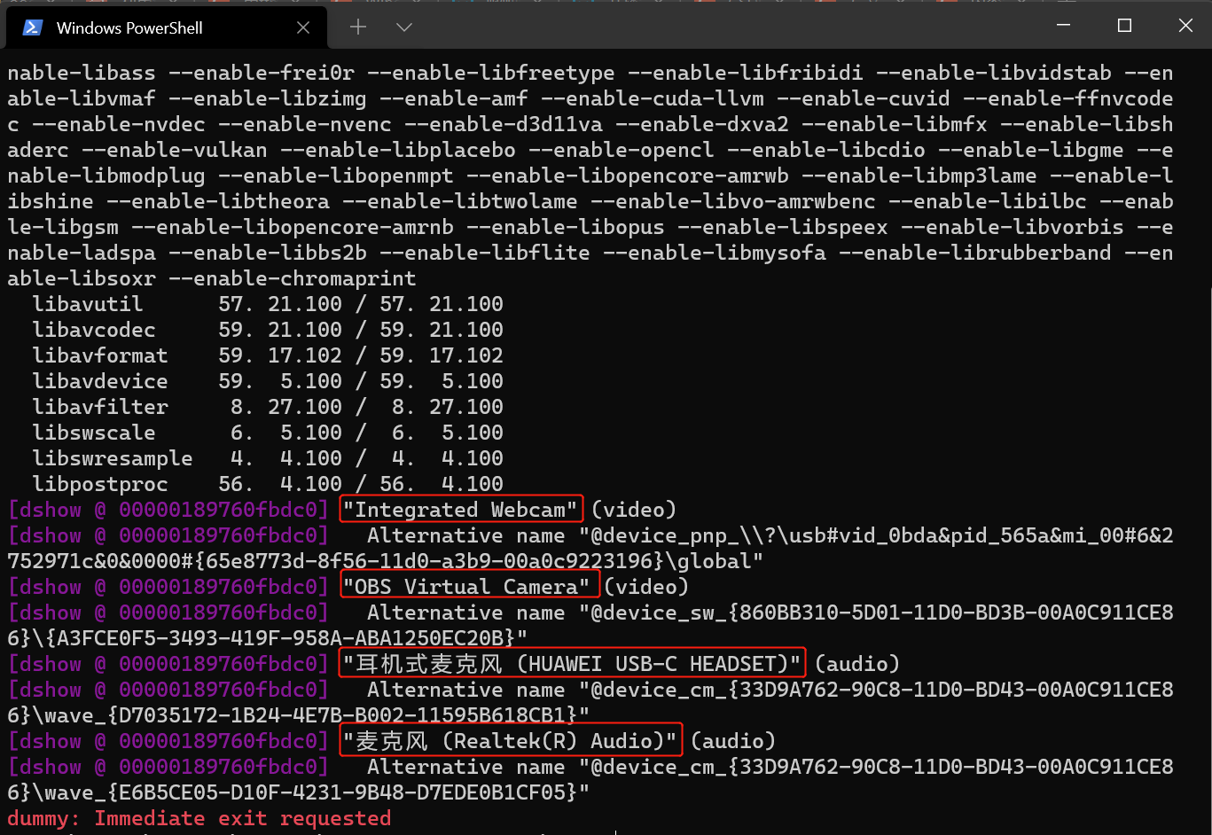The image size is (1212, 835).
Task: Maximize the terminal window
Action: point(1124,26)
